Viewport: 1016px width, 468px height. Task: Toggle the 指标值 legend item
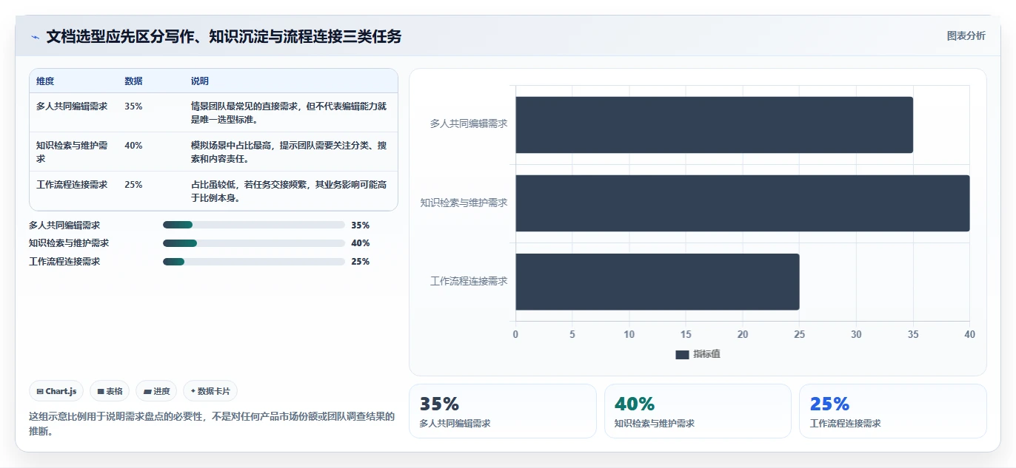pos(698,355)
